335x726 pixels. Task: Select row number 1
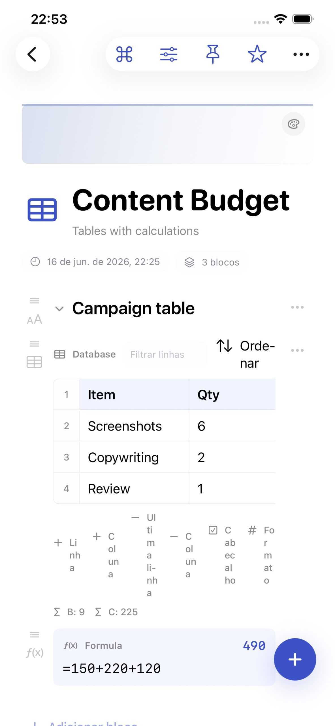(67, 394)
